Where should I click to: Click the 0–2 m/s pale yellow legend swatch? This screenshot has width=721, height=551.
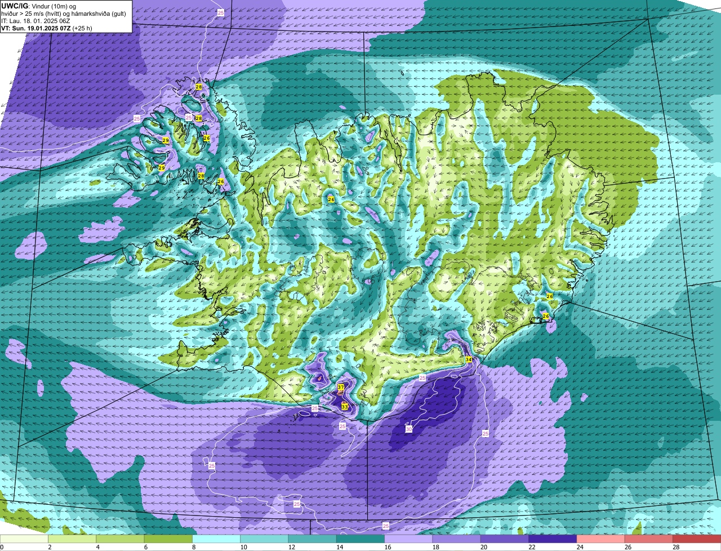click(24, 539)
